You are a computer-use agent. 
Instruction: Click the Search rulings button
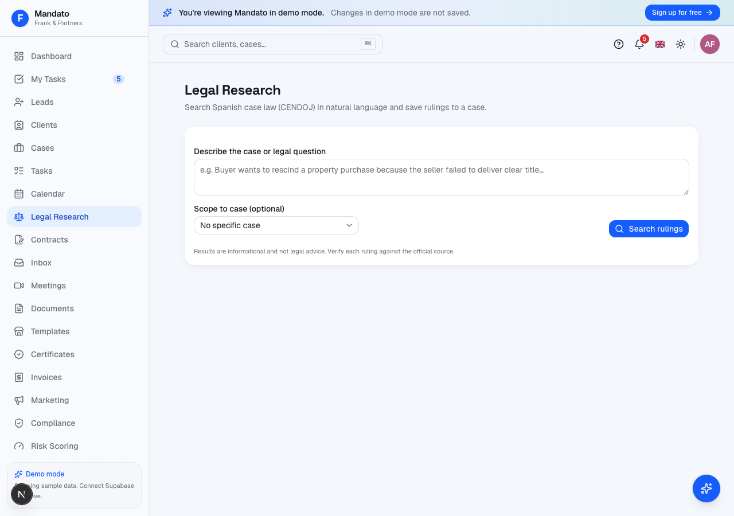click(649, 229)
